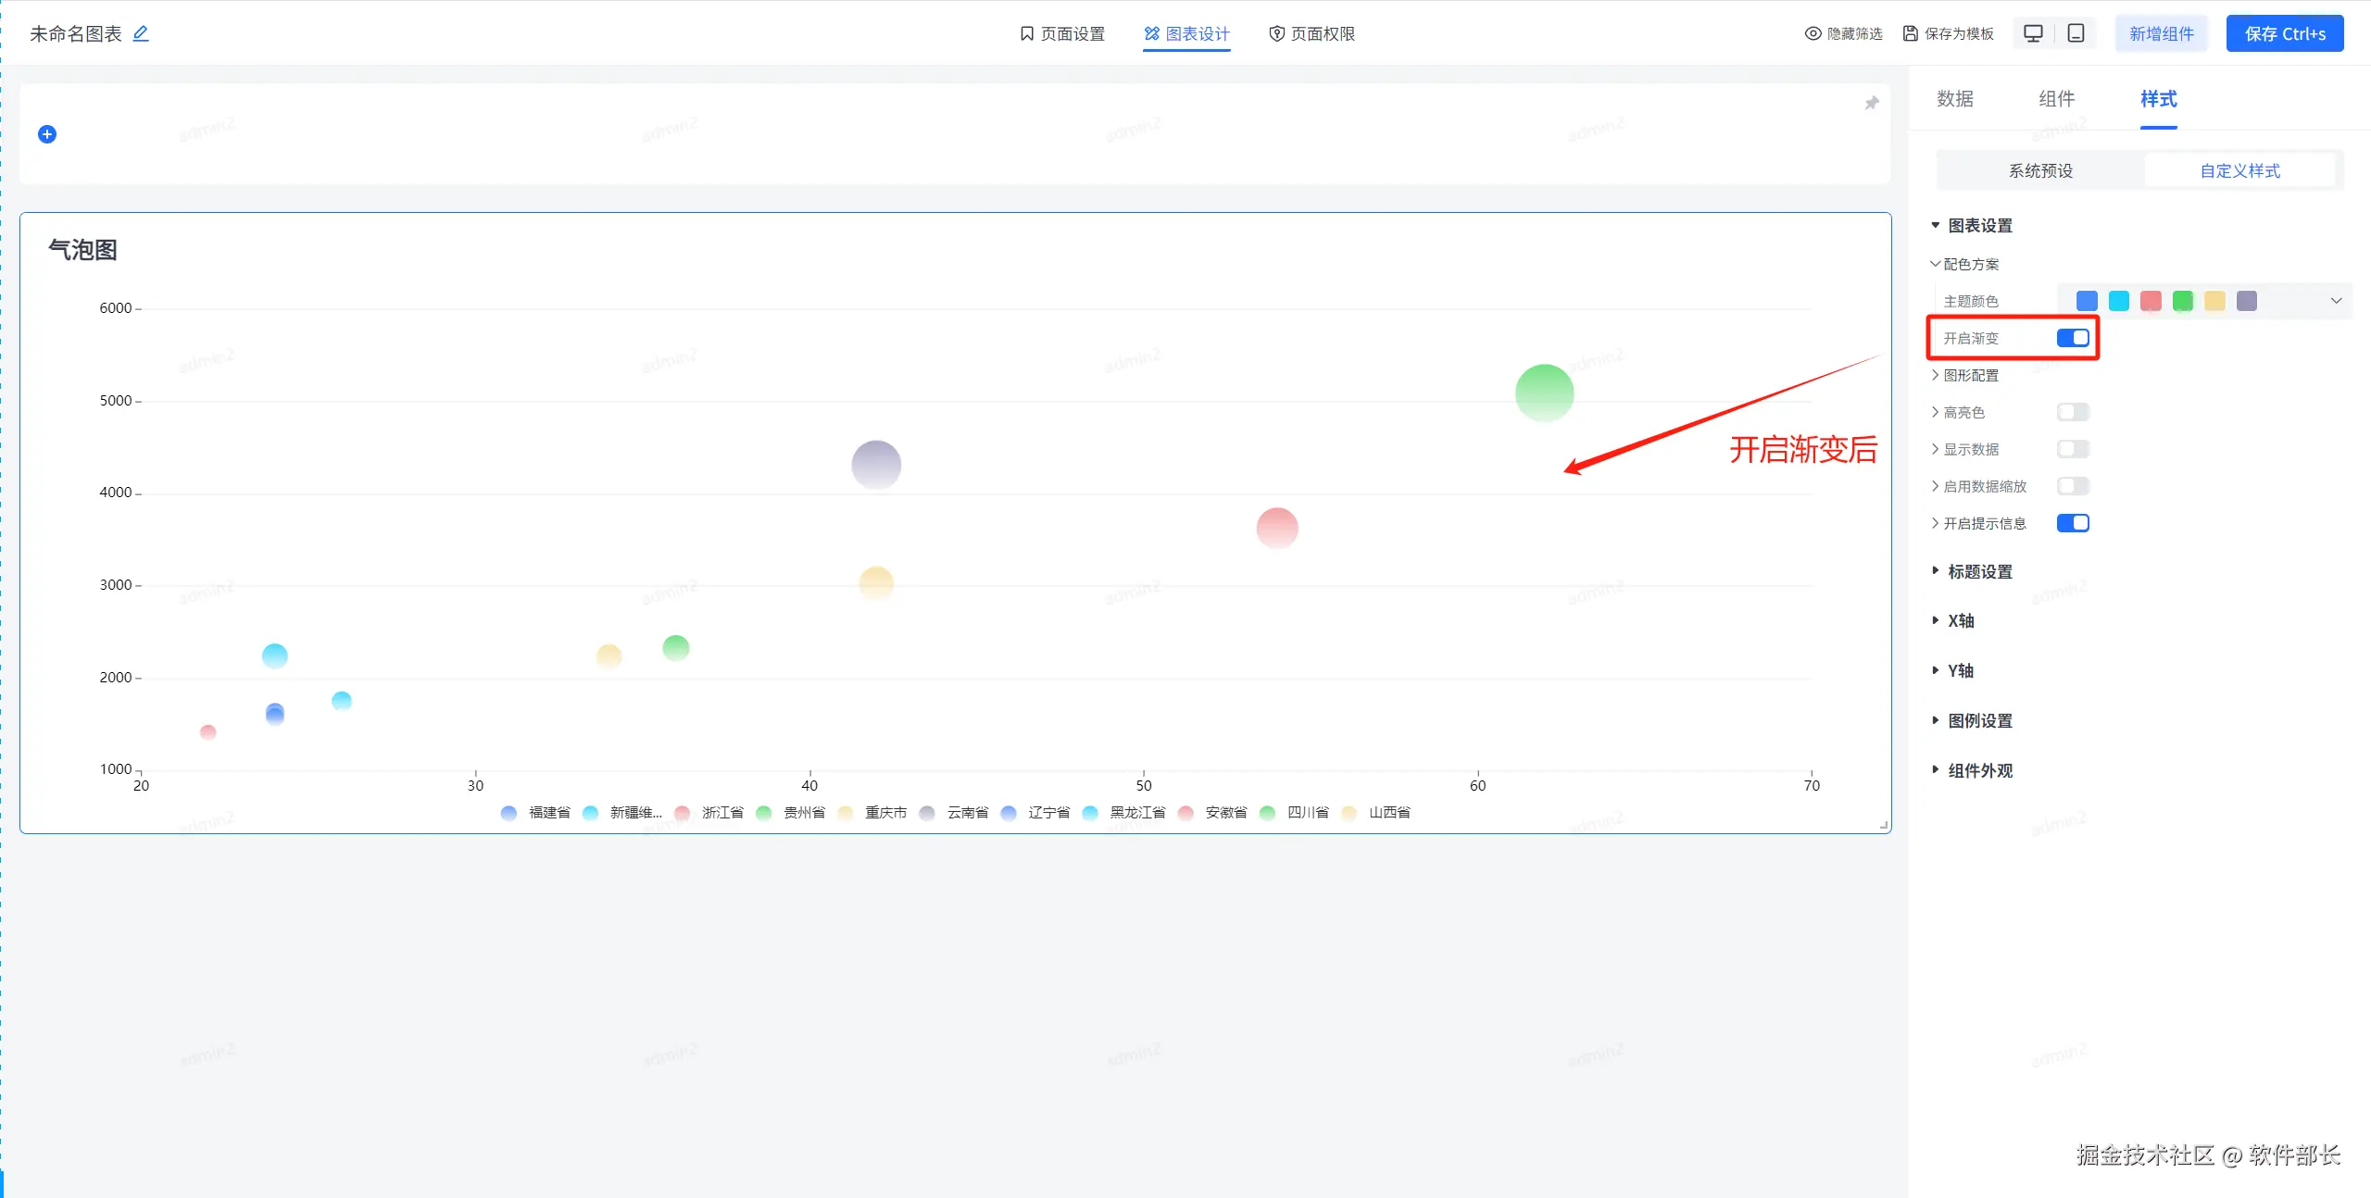
Task: Click the 隐藏筛选 eye icon
Action: (1813, 33)
